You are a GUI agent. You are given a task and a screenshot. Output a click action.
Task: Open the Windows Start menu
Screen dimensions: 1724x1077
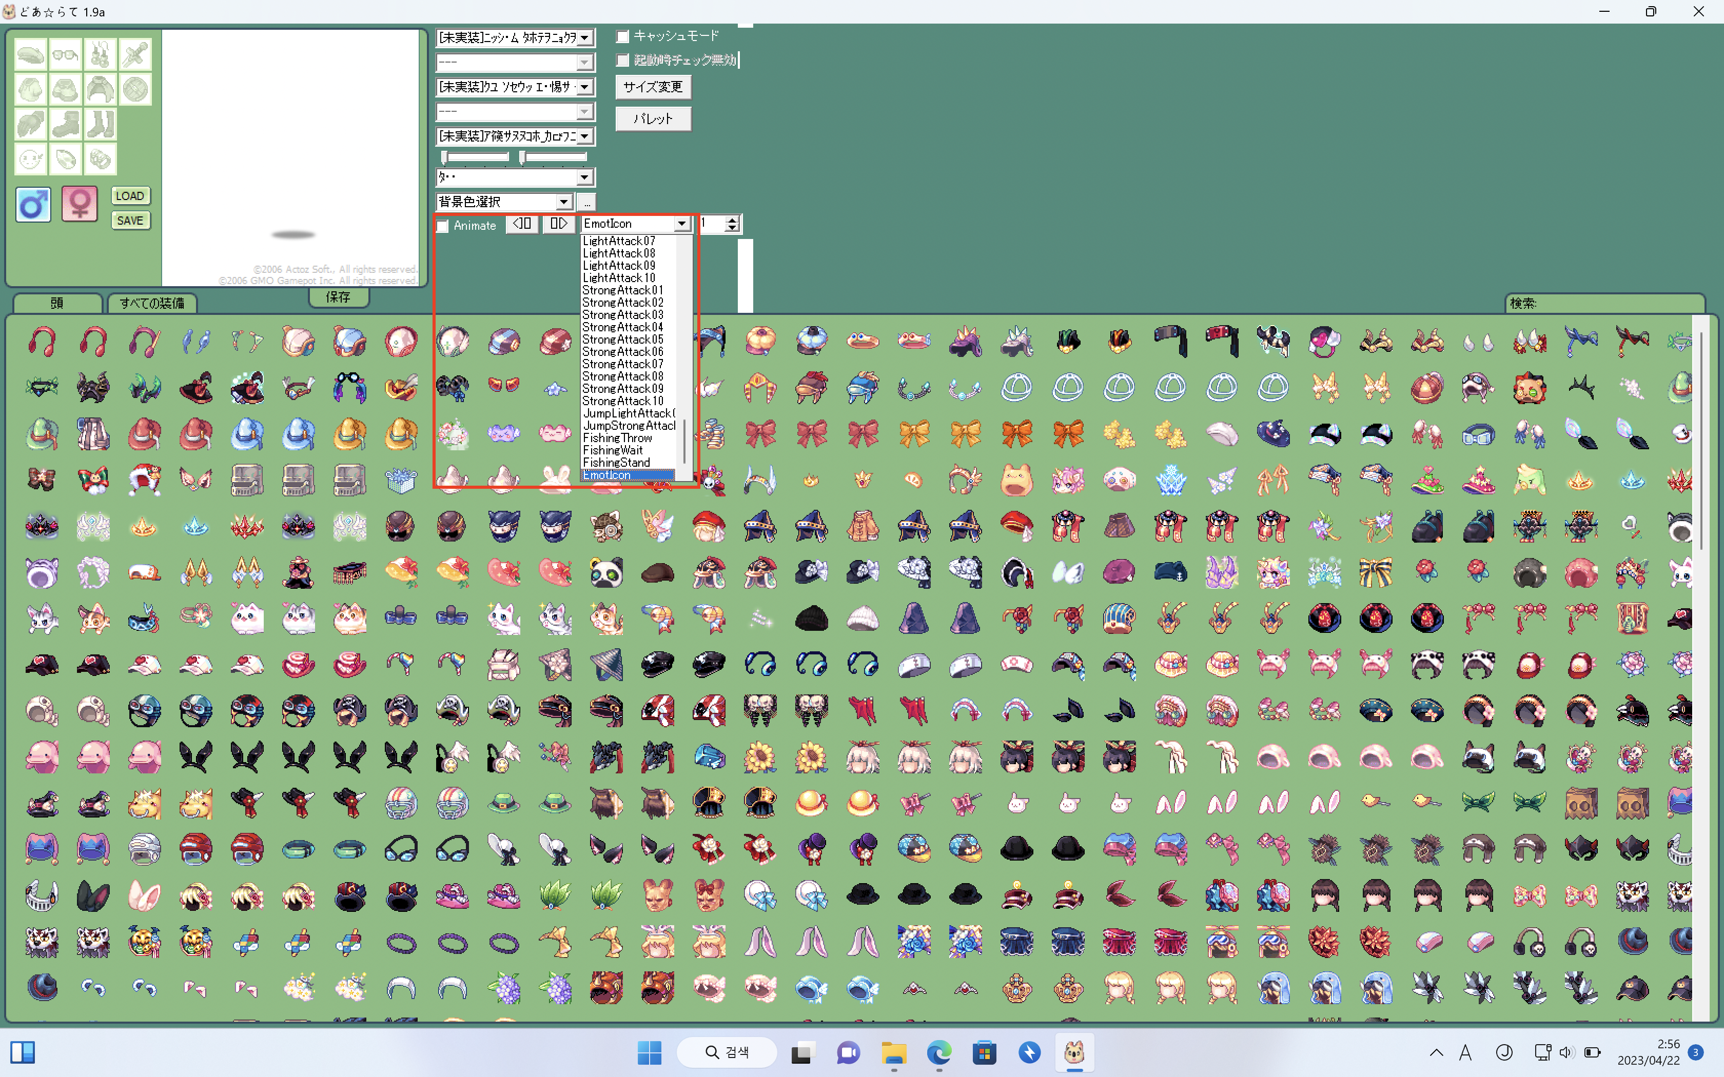649,1053
